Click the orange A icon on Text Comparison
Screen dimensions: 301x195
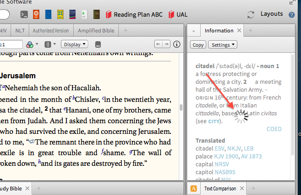pos(194,189)
